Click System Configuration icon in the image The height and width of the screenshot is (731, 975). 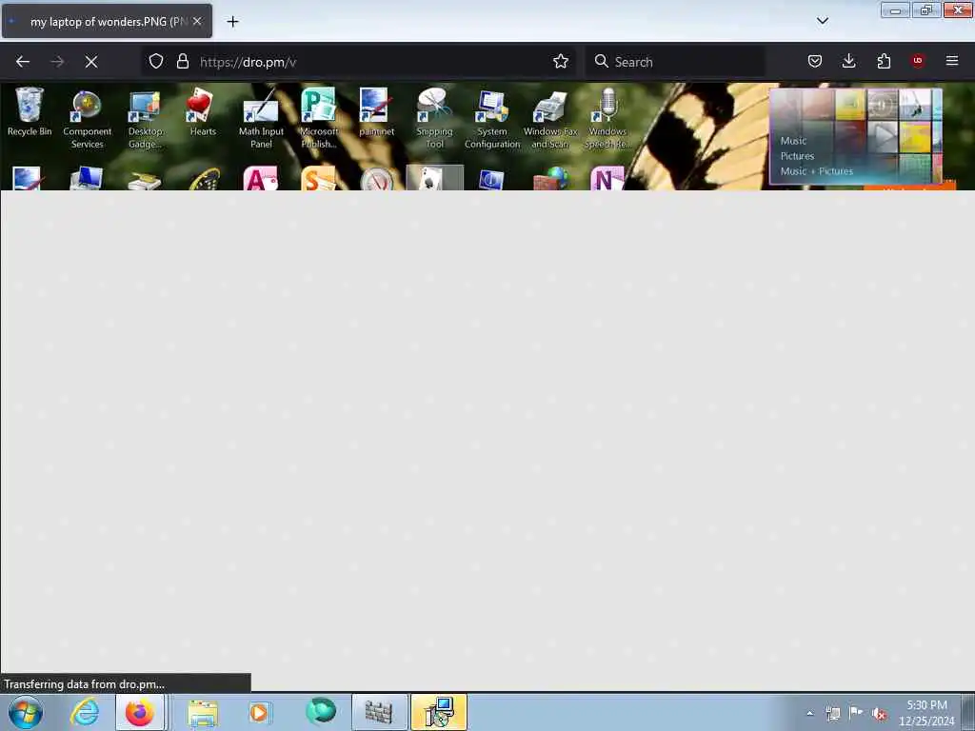click(x=492, y=119)
